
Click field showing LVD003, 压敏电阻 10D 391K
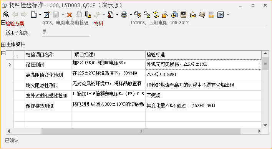tap(198, 23)
